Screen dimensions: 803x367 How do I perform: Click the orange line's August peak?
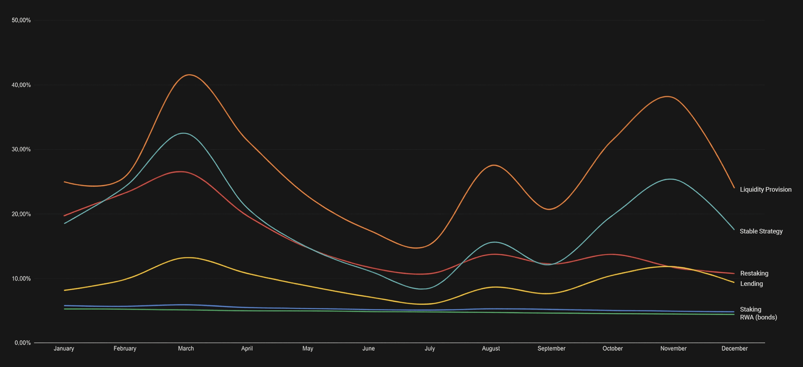494,165
